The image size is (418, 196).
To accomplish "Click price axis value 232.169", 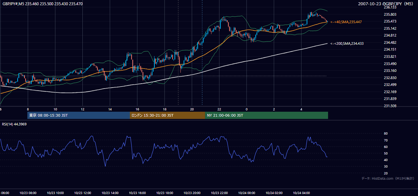I will [390, 92].
